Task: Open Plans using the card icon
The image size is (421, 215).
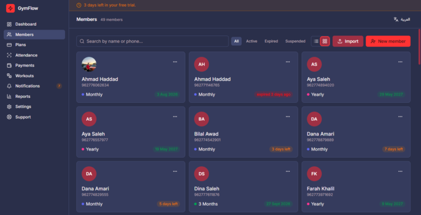Action: tap(9, 45)
